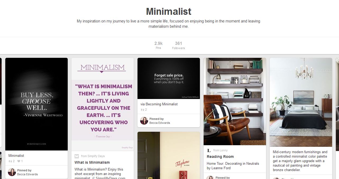This screenshot has width=339, height=179.
Task: Click the repin count icon under Minimalist pin
Action: tap(10, 161)
